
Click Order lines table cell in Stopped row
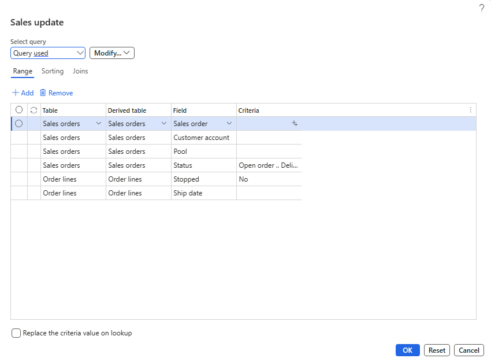pyautogui.click(x=73, y=179)
